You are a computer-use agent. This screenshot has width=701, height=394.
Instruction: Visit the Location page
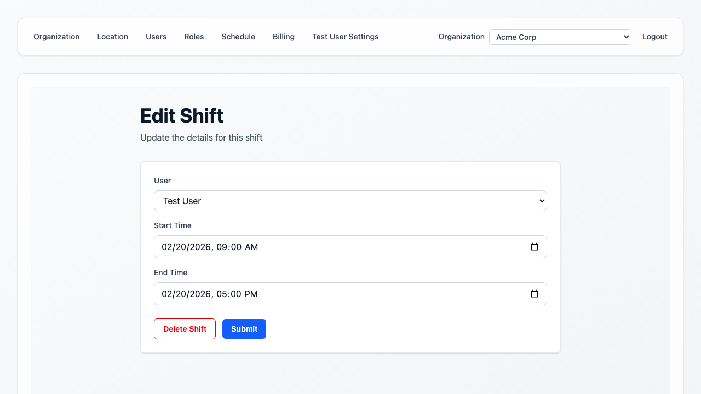tap(113, 37)
